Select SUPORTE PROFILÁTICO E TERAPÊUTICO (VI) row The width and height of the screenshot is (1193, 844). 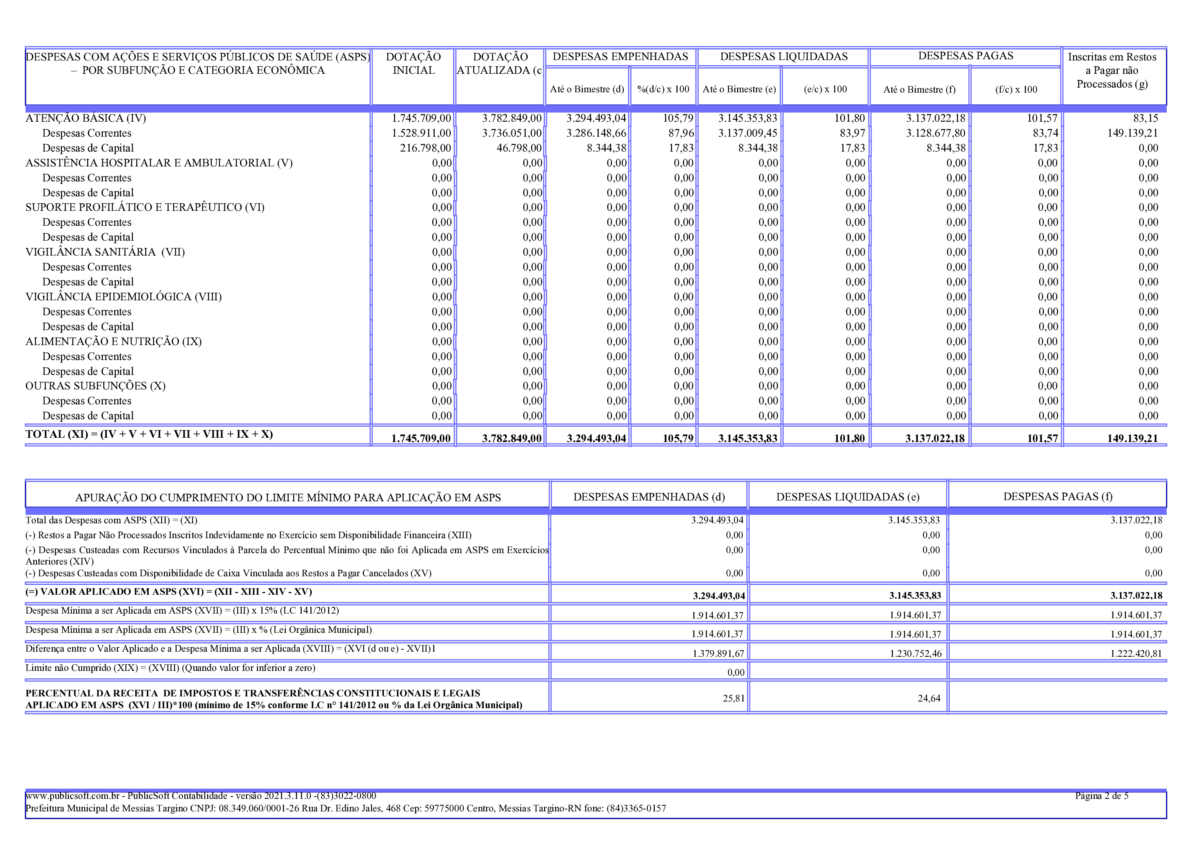pyautogui.click(x=145, y=208)
